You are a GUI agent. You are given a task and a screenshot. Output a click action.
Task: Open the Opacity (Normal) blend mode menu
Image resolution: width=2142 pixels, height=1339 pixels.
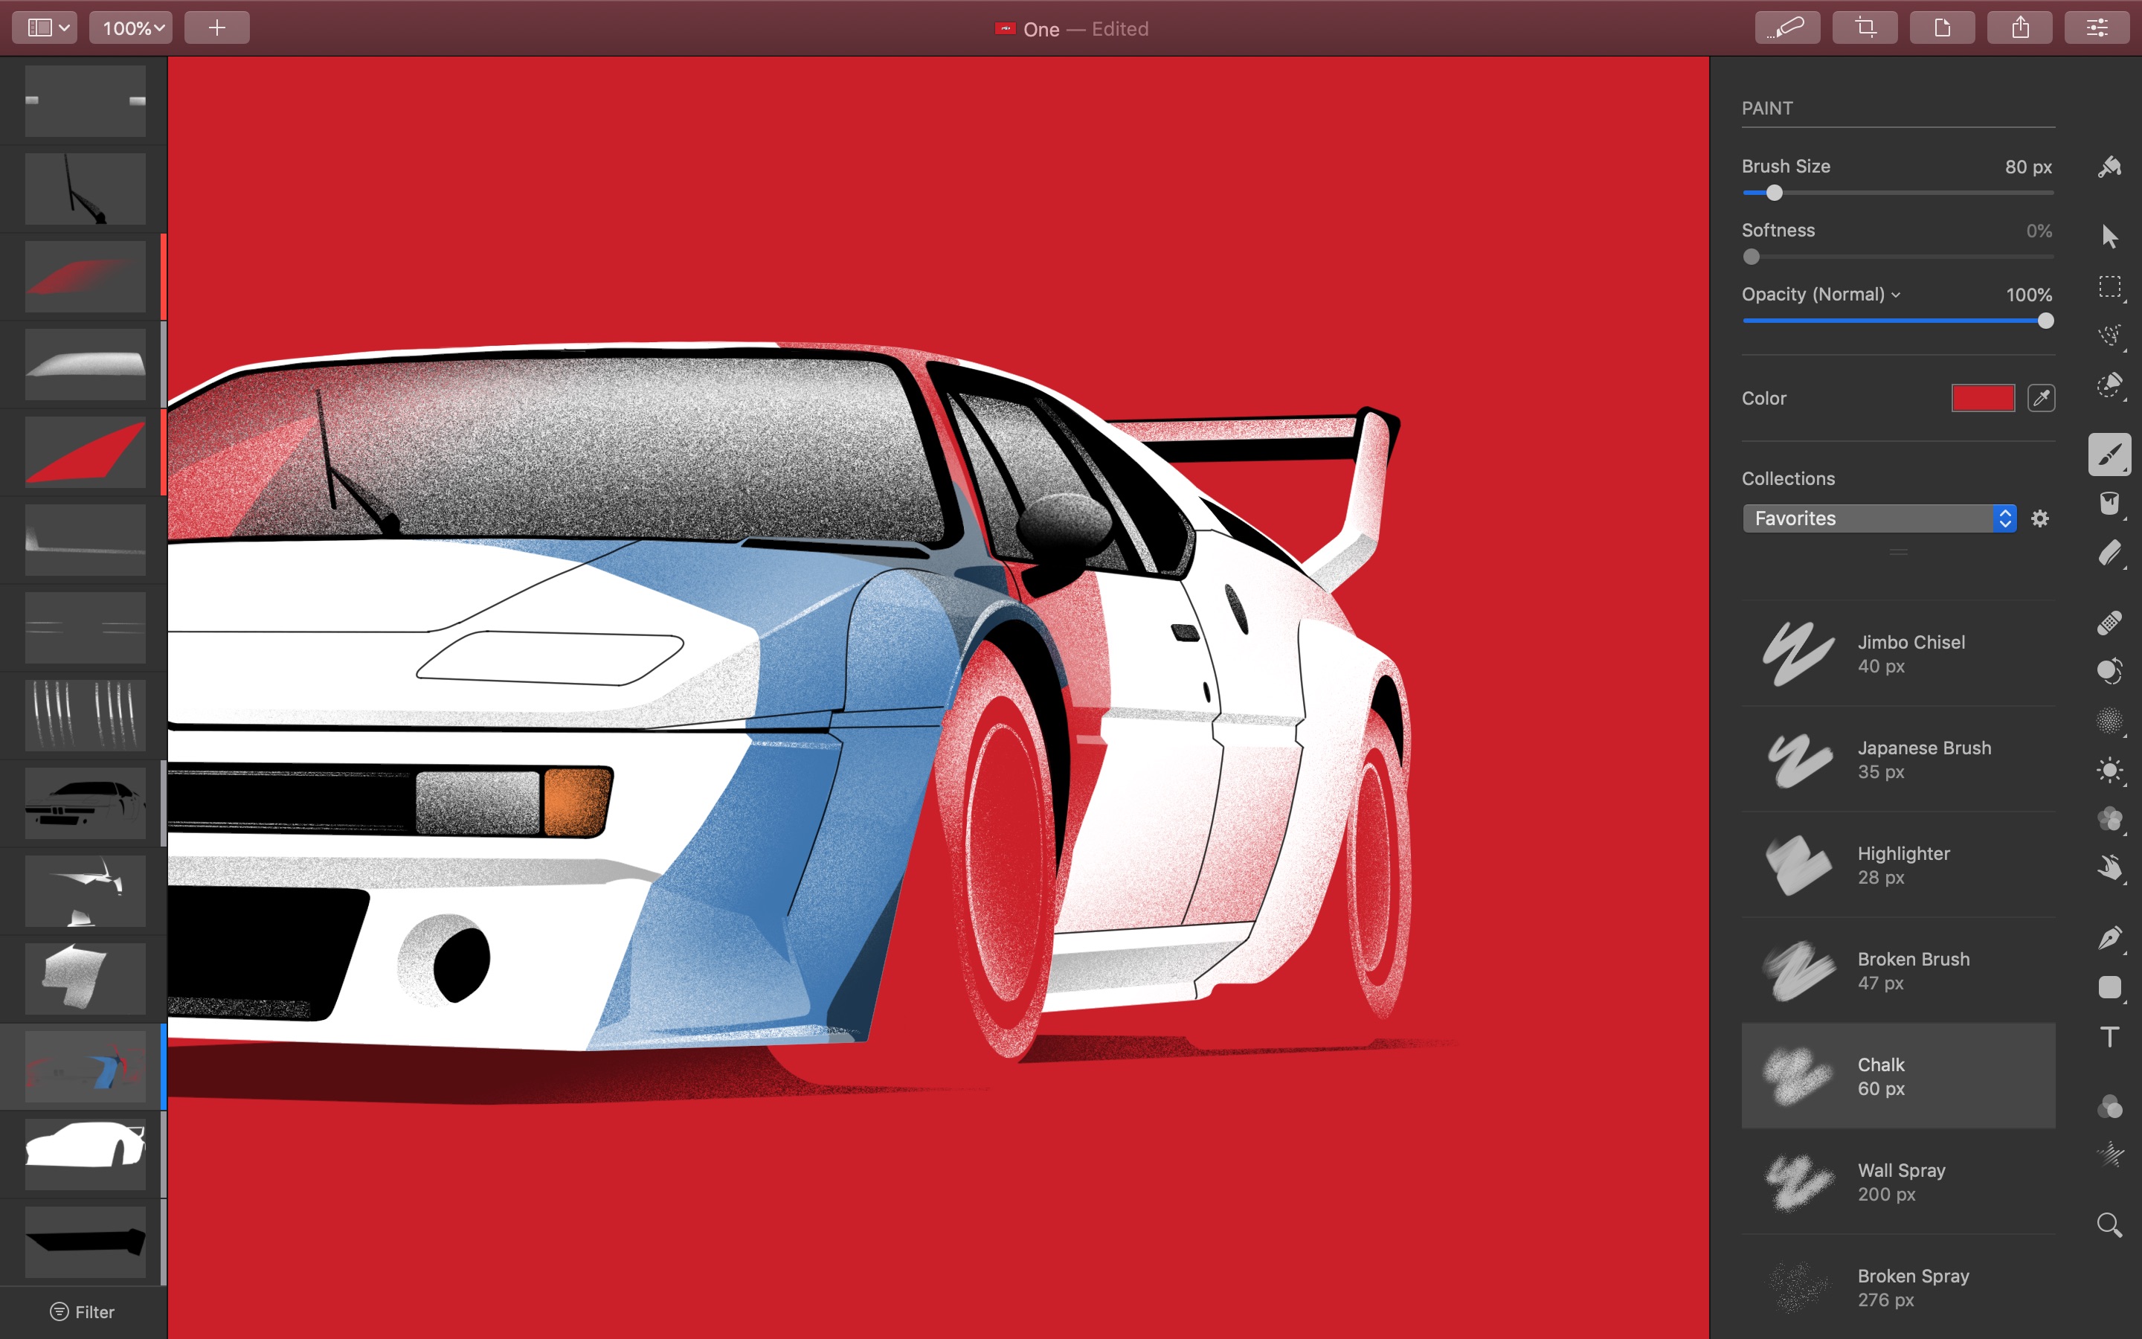(1821, 294)
